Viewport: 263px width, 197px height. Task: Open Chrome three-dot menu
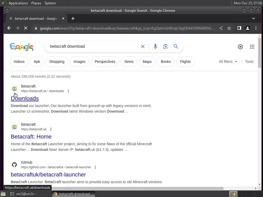point(256,28)
